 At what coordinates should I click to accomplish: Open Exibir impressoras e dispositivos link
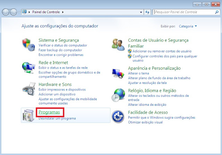(62, 89)
